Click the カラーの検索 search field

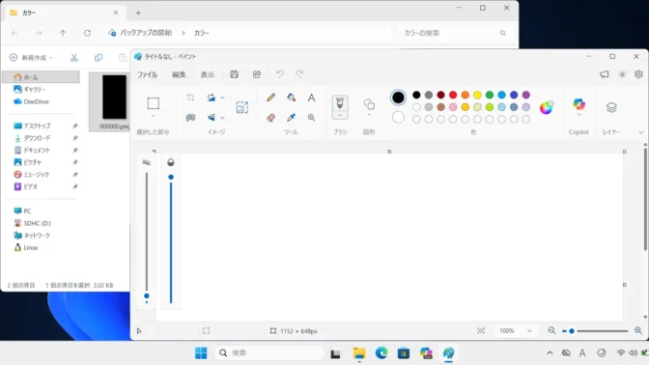coord(455,33)
